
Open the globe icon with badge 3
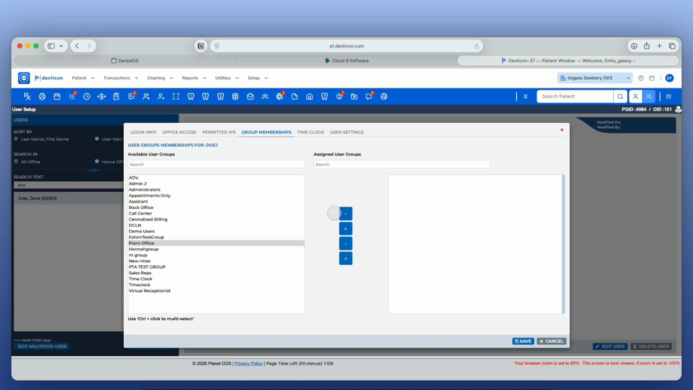(280, 97)
